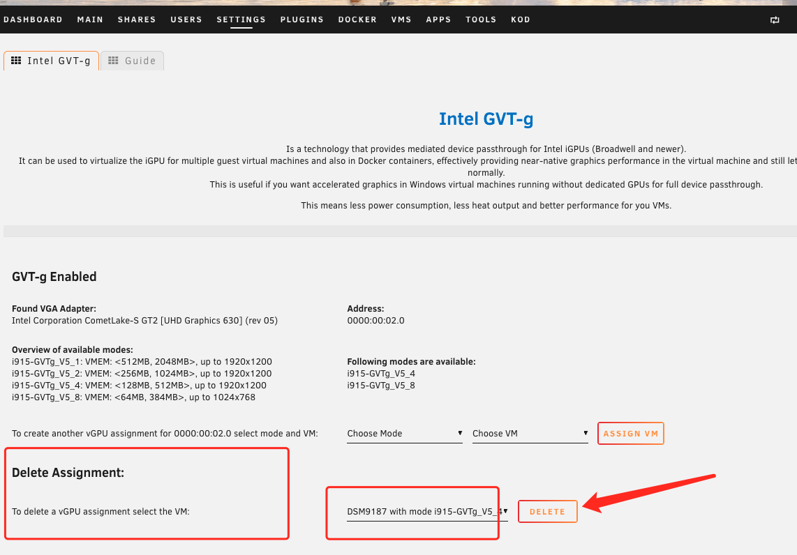Click the i915-GVTg_V5_8 VMEM overview line

(x=134, y=397)
